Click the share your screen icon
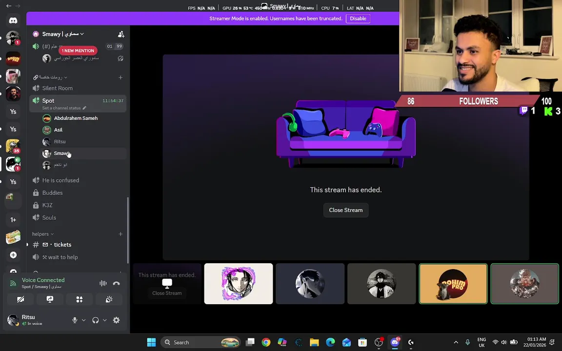This screenshot has width=562, height=351. (50, 299)
